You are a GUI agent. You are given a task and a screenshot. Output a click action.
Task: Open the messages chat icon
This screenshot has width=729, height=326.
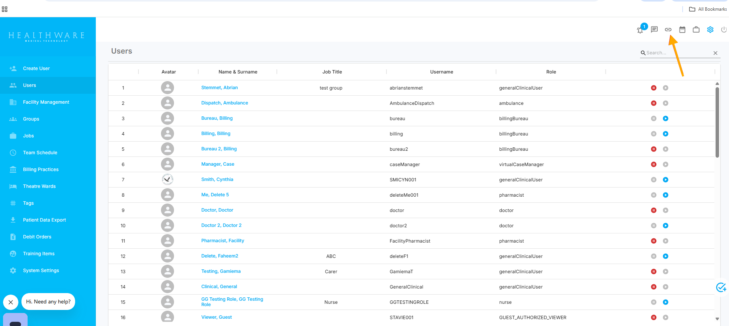click(x=654, y=29)
